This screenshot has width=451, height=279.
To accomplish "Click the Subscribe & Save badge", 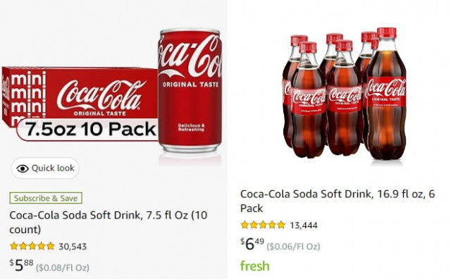I will pos(46,198).
